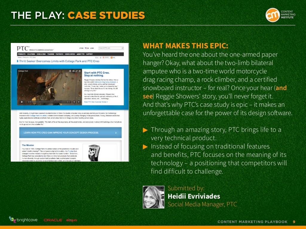Viewport: 306px width, 229px height.
Task: Click the PTC logo
Action: (23, 48)
